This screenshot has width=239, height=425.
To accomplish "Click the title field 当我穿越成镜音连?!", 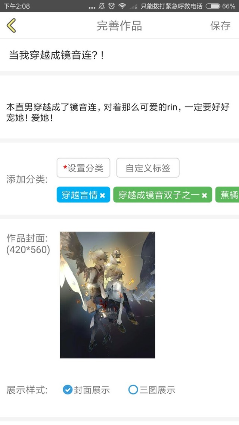I will click(119, 55).
